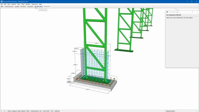Click the 'No Components Selected' heading
The image size is (199, 112).
coord(174,15)
